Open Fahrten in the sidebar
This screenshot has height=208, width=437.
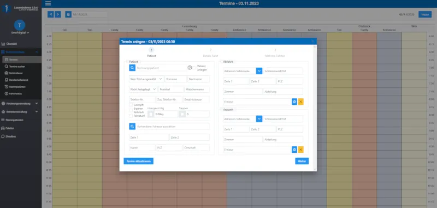point(10,128)
